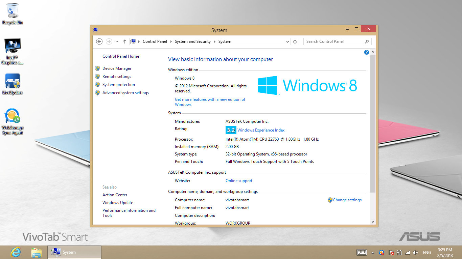Click the address bar computer icon
Image resolution: width=462 pixels, height=259 pixels.
[x=133, y=41]
